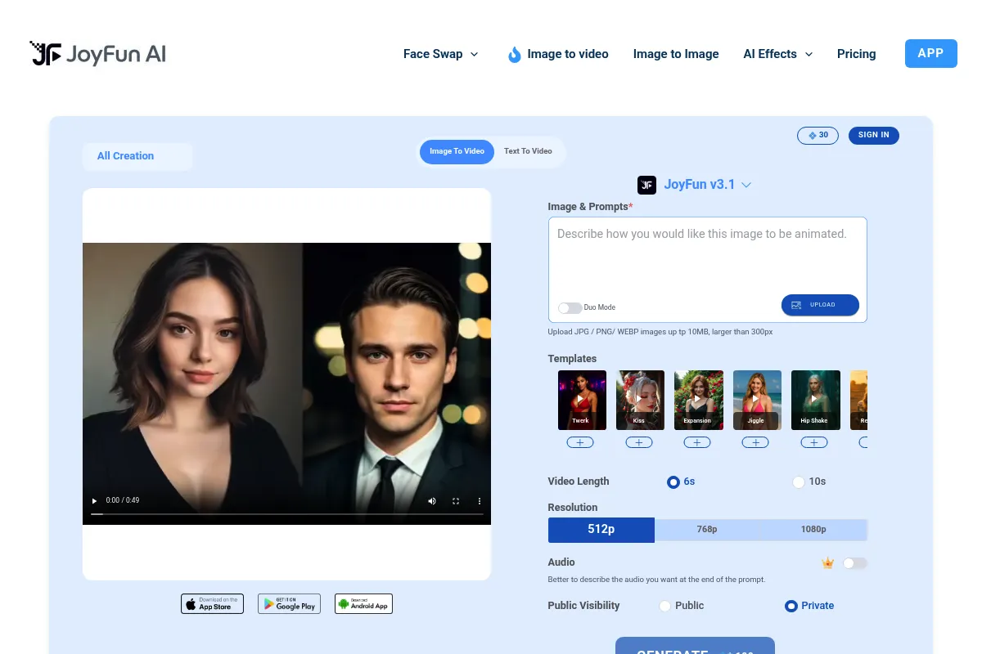The image size is (982, 654).
Task: Click the plus button under Kiss
Action: 639,442
